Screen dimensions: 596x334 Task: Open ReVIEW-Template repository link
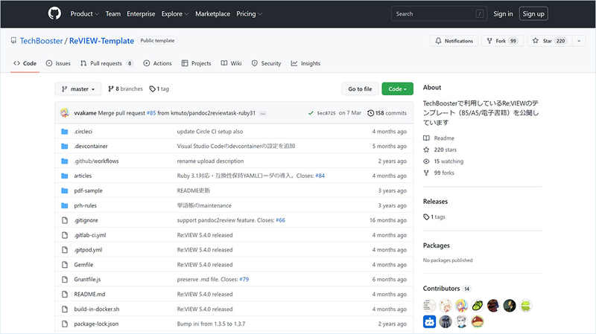coord(101,41)
